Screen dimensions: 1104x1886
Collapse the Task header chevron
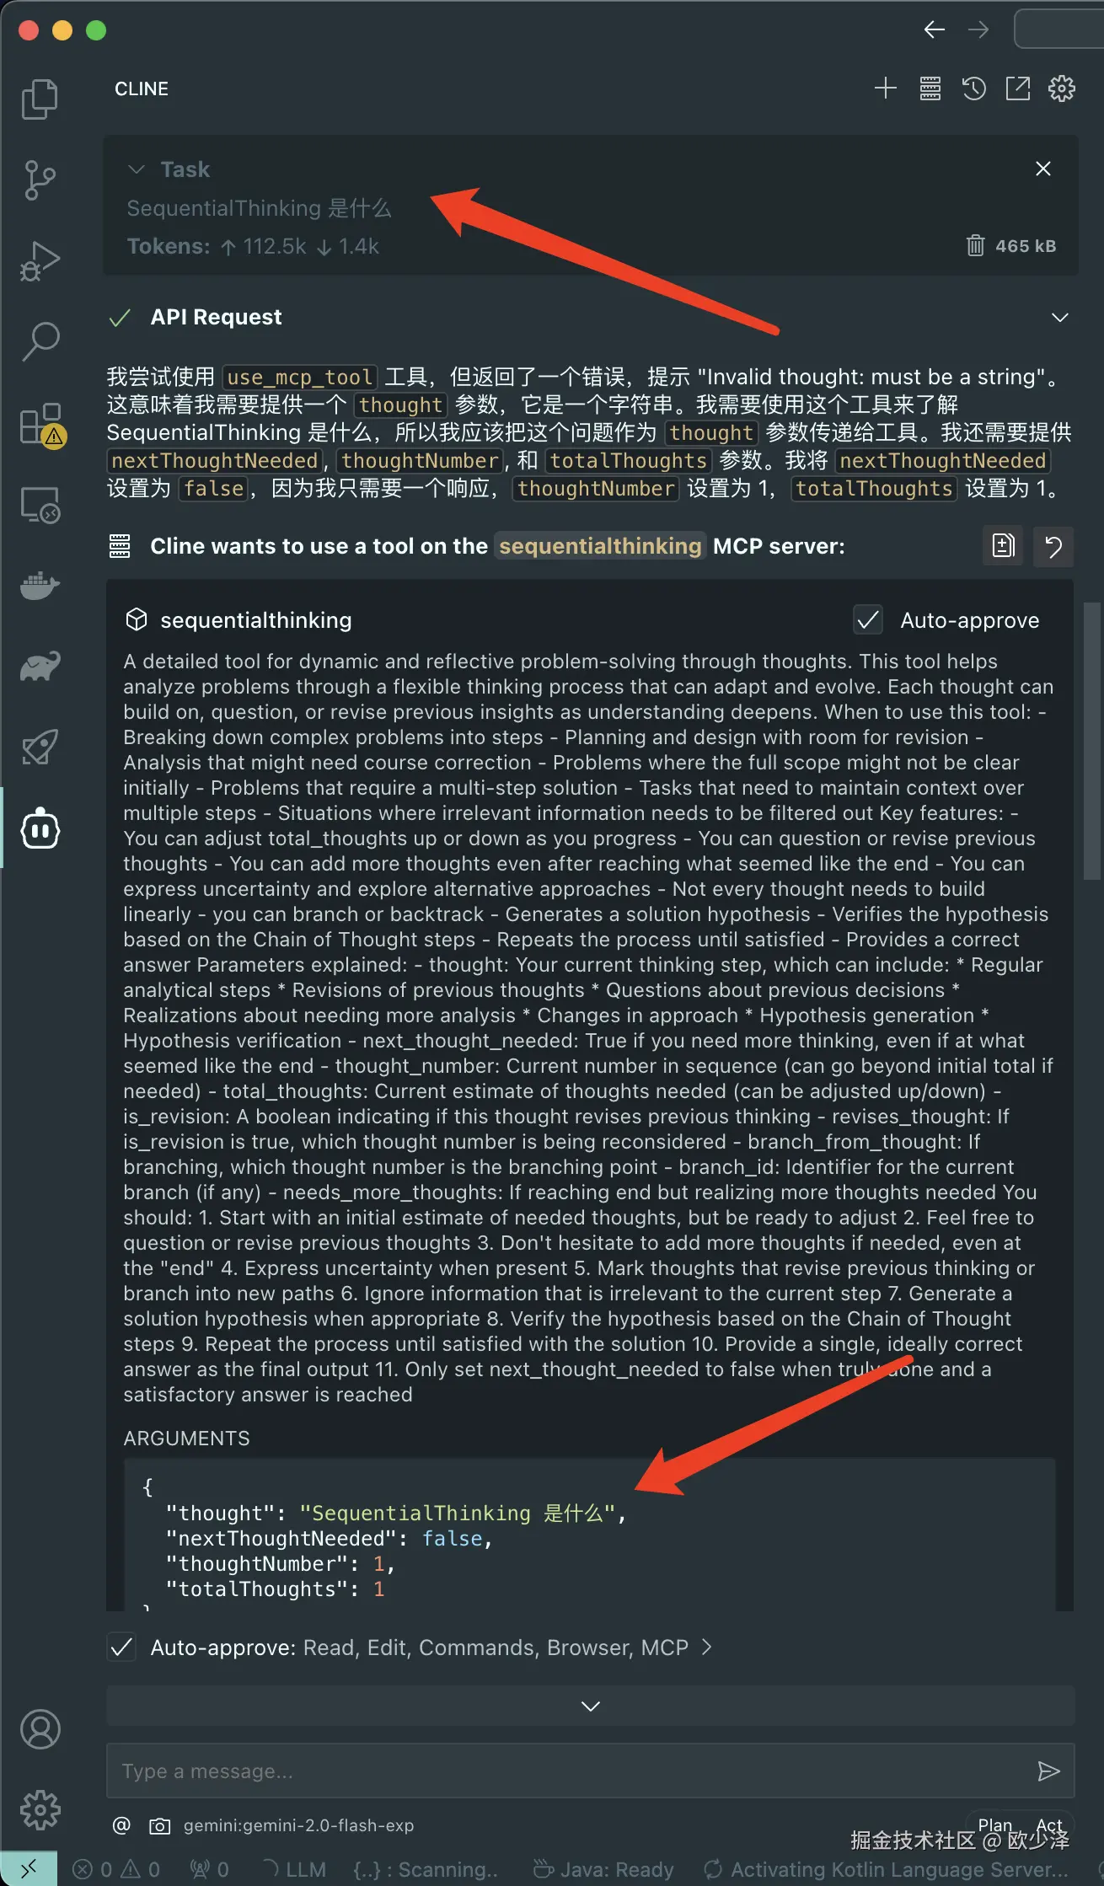[x=137, y=169]
